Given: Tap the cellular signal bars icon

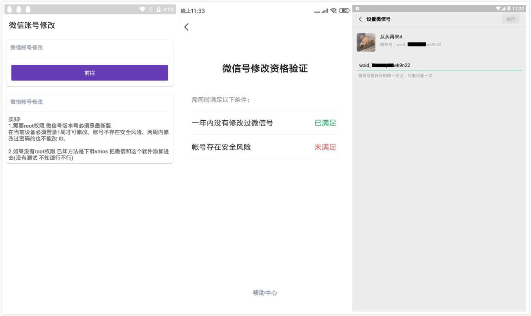Looking at the screenshot, I should [x=325, y=11].
